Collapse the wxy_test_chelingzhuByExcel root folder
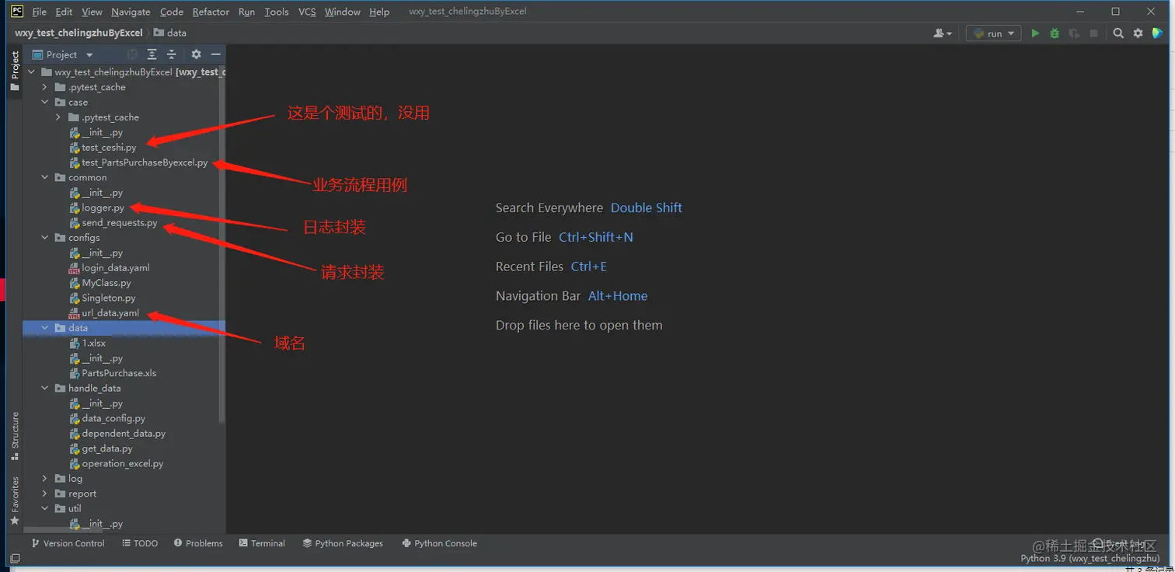1175x572 pixels. tap(31, 72)
